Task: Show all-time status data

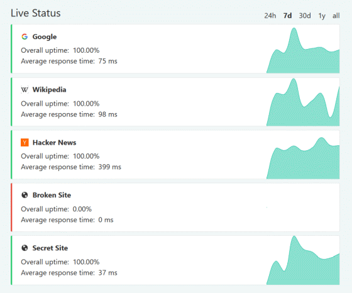Action: point(336,16)
